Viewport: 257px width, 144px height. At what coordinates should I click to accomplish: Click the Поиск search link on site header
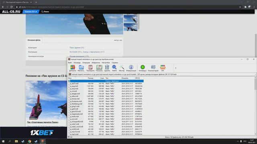45,12
